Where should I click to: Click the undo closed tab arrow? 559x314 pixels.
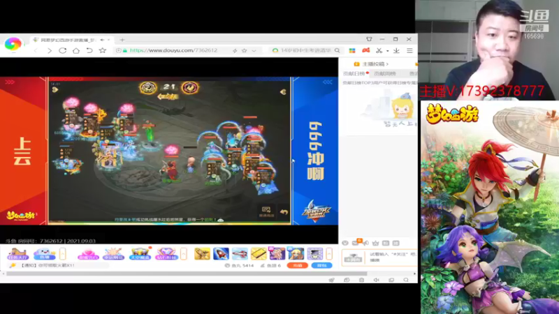(89, 50)
